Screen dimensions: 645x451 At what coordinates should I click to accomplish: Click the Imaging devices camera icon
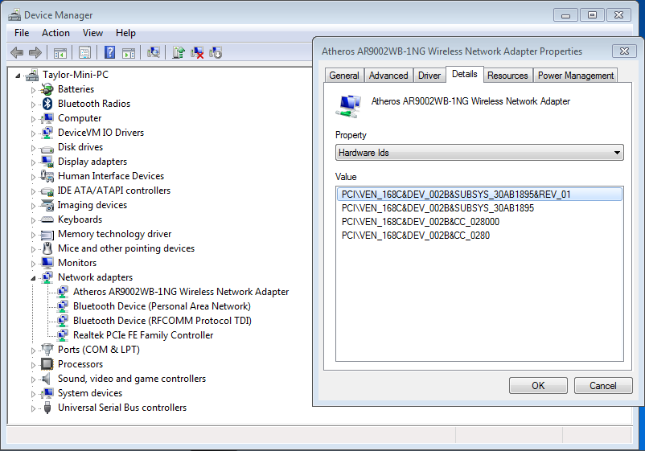pyautogui.click(x=47, y=205)
